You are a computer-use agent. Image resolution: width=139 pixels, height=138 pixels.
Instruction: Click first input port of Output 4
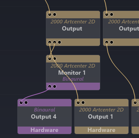(21, 103)
